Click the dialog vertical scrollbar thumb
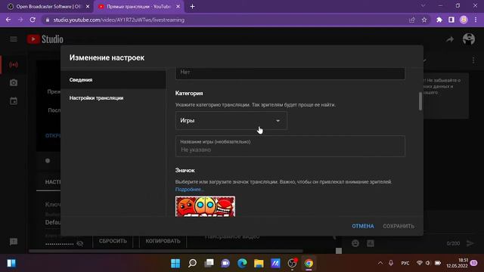Viewport: 484px width, 272px height. [420, 100]
